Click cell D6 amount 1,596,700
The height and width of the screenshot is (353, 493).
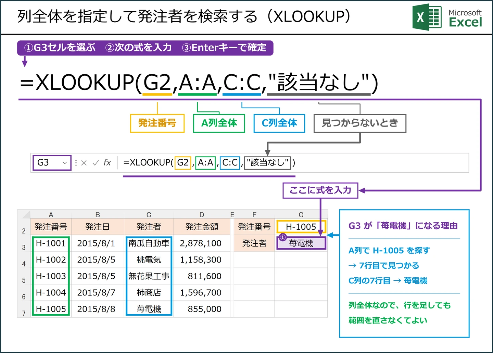pyautogui.click(x=202, y=293)
